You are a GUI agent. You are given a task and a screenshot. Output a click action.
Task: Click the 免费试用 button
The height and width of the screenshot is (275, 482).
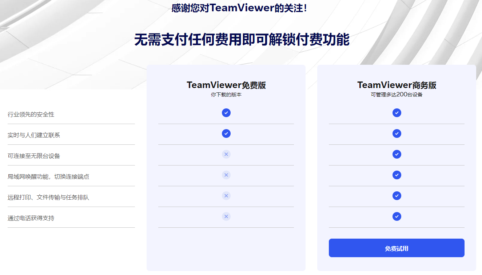coord(397,248)
